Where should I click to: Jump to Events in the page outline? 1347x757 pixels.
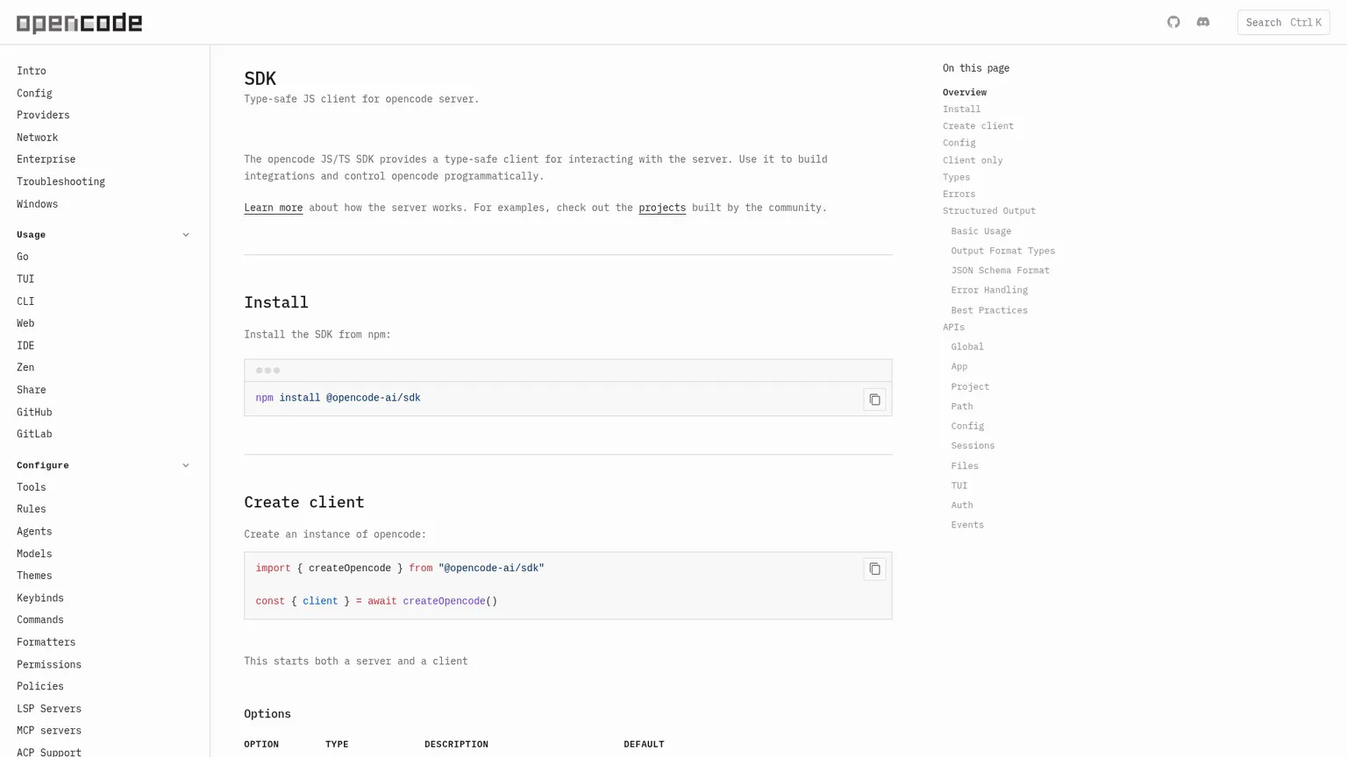[967, 525]
